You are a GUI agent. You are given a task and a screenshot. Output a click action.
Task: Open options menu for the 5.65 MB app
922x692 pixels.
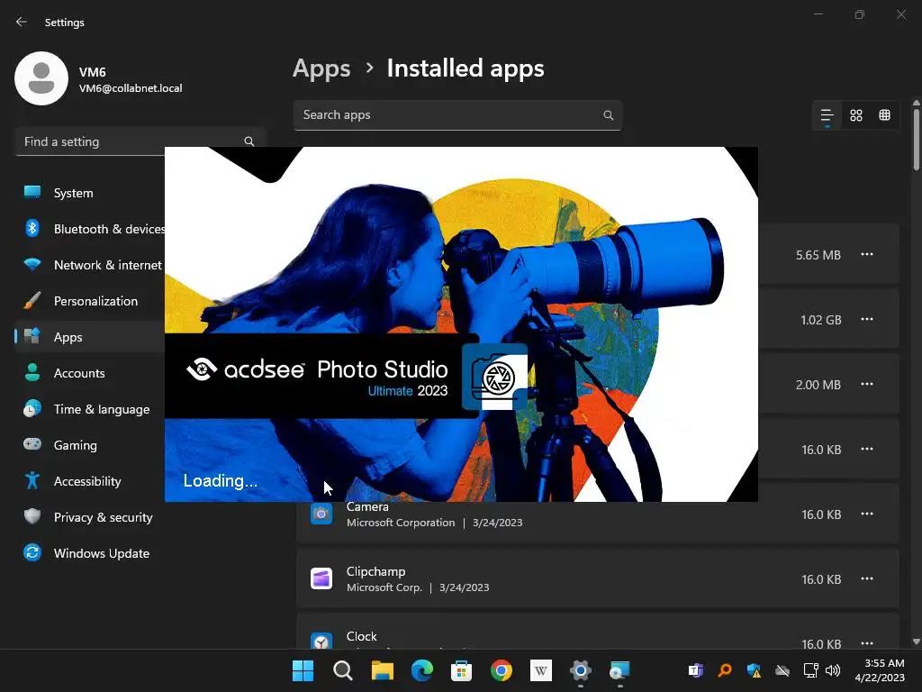pos(867,254)
